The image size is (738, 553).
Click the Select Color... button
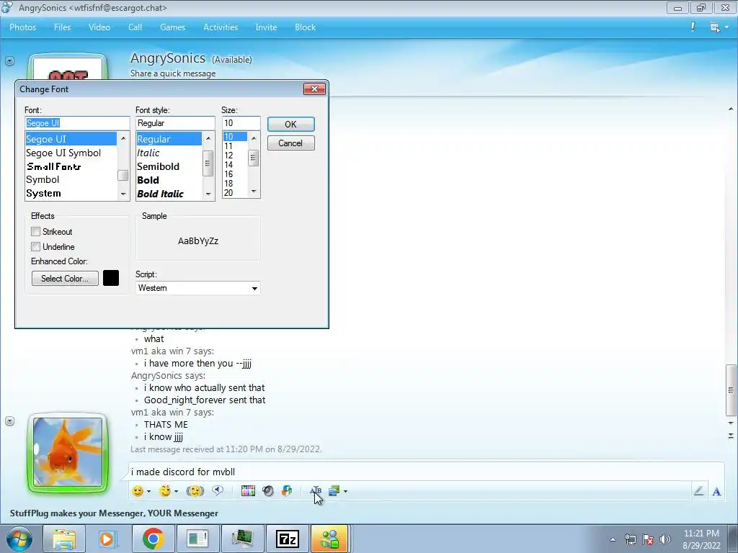tap(65, 279)
